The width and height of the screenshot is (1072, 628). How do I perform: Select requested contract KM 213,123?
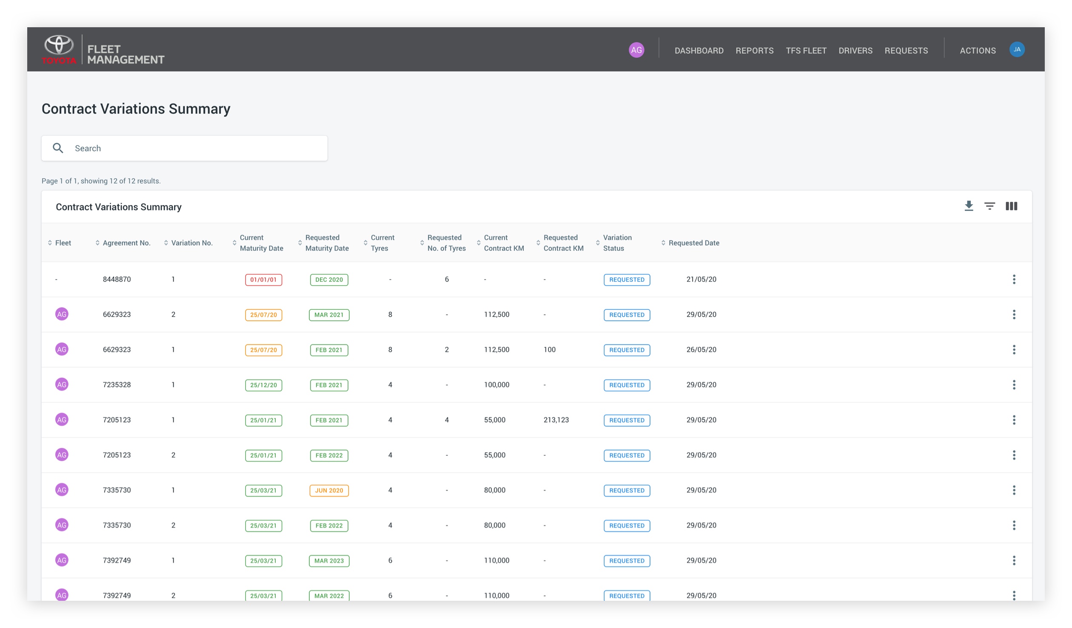point(556,420)
